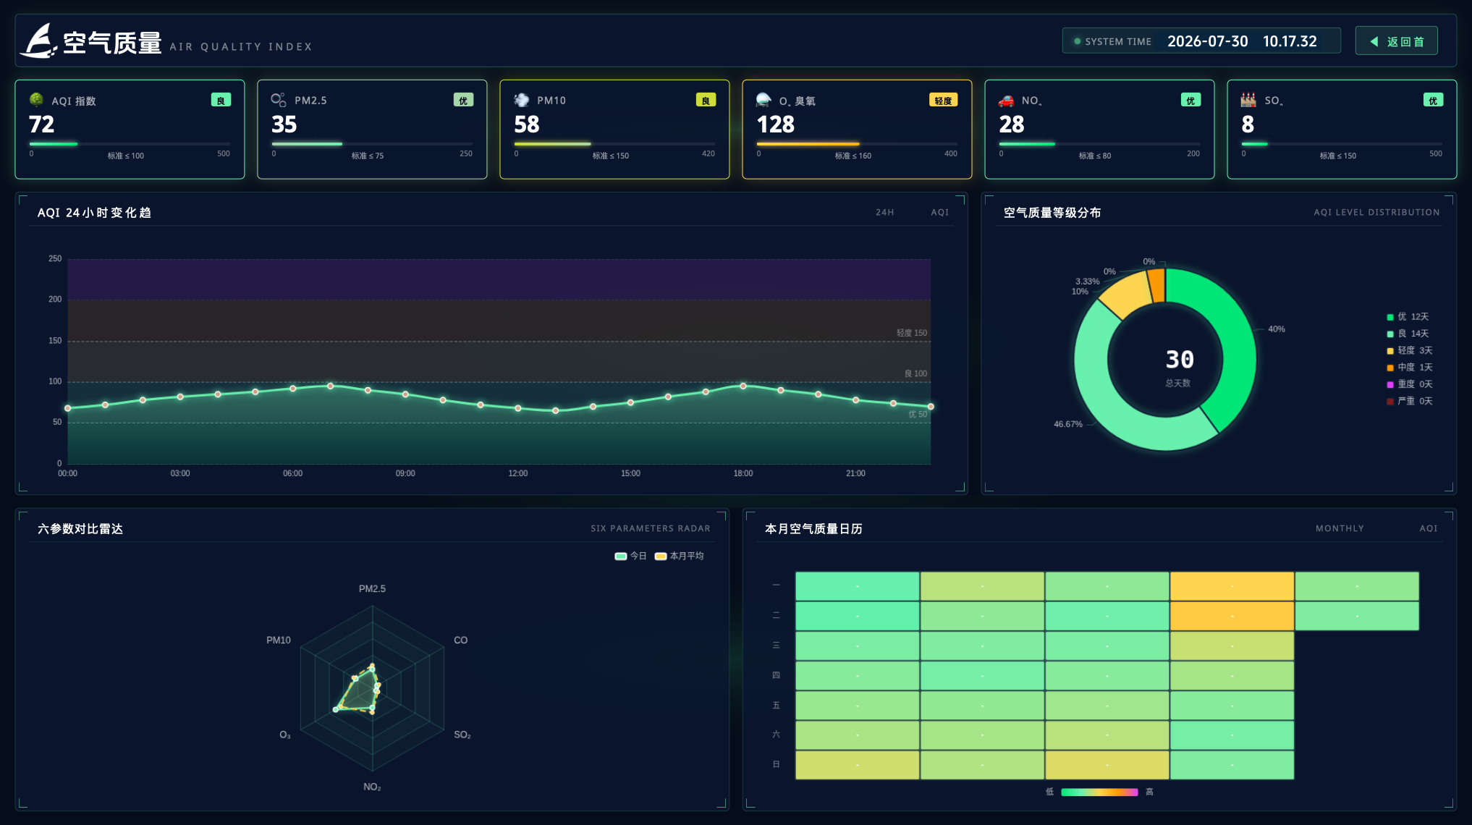Click the 10% yellow donut segment
This screenshot has width=1472, height=825.
pos(1126,293)
